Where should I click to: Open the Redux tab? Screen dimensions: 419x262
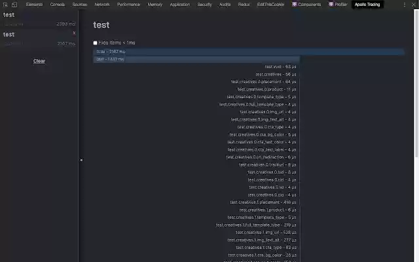(244, 5)
